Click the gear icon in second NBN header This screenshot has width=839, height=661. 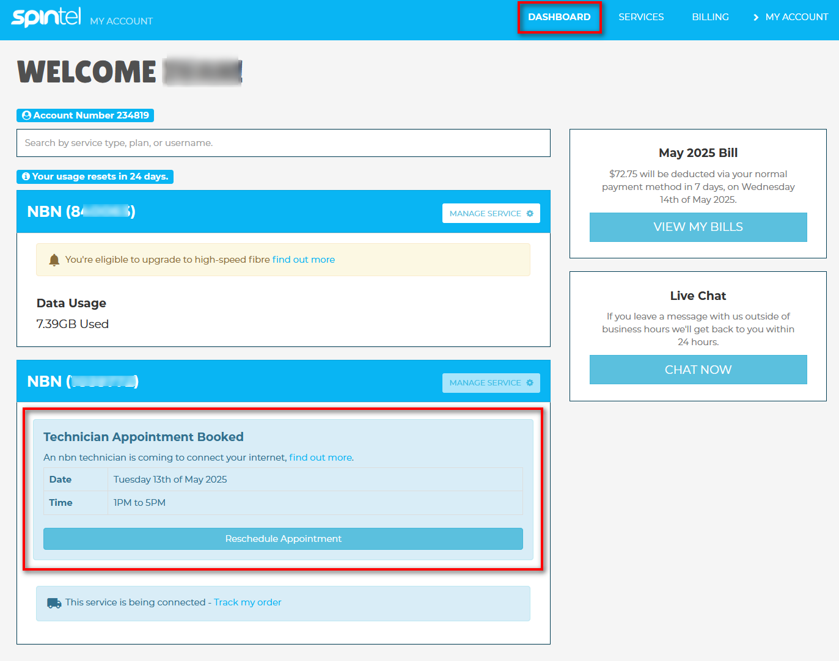click(x=530, y=383)
